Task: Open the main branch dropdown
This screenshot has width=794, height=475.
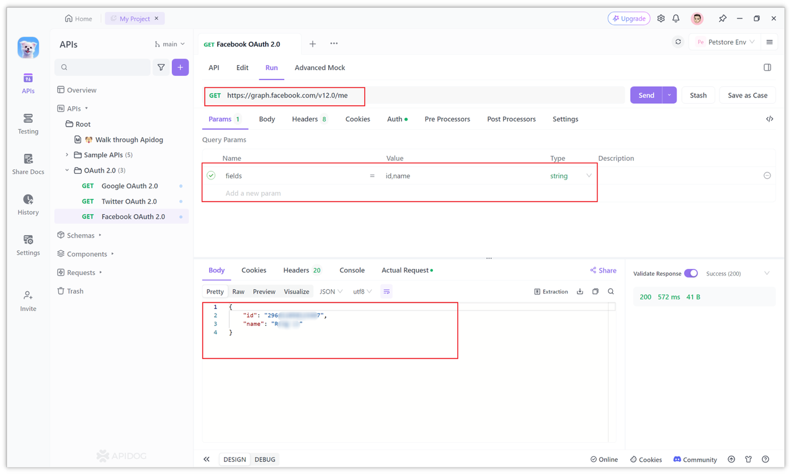Action: point(169,44)
